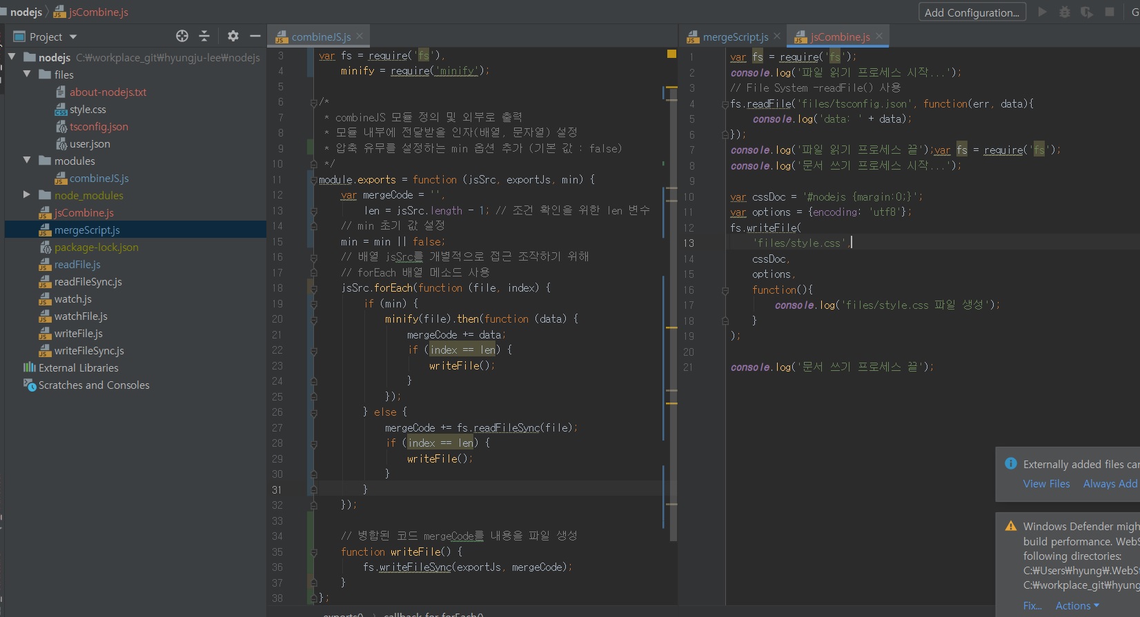Select the jsCombine.js tab in right editor

click(x=839, y=37)
